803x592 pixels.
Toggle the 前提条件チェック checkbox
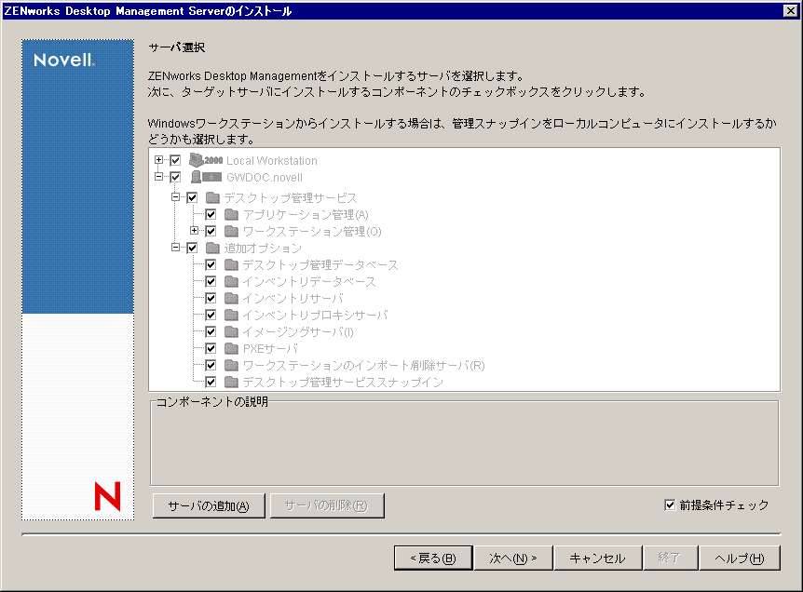click(x=669, y=504)
